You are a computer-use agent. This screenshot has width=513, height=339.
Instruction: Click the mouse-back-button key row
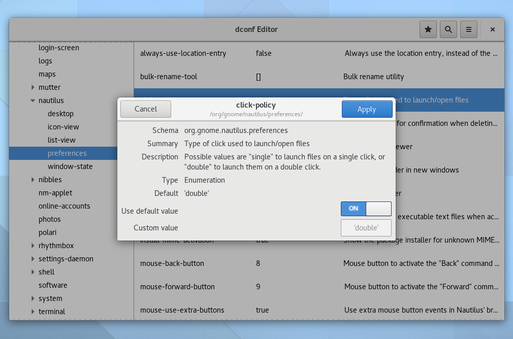[319, 263]
